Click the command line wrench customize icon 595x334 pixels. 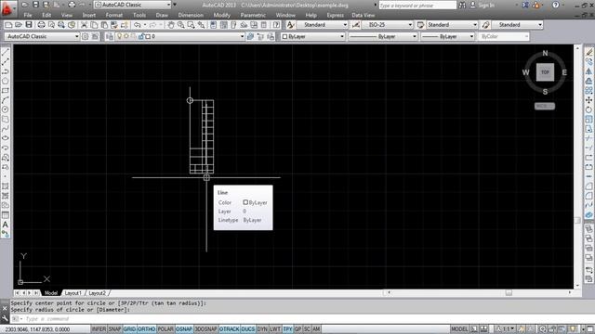(x=5, y=318)
